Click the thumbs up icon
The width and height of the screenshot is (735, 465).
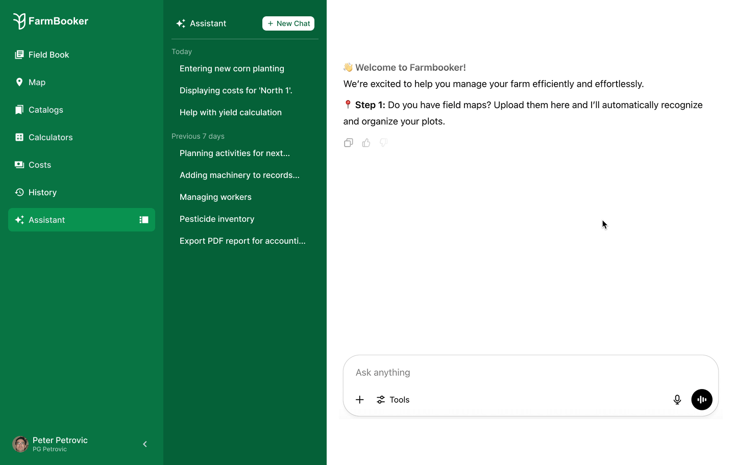366,143
